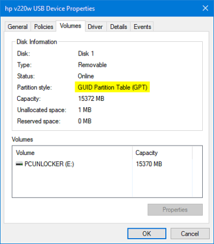Image resolution: width=214 pixels, height=244 pixels.
Task: Switch to the Events tab
Action: pos(142,27)
